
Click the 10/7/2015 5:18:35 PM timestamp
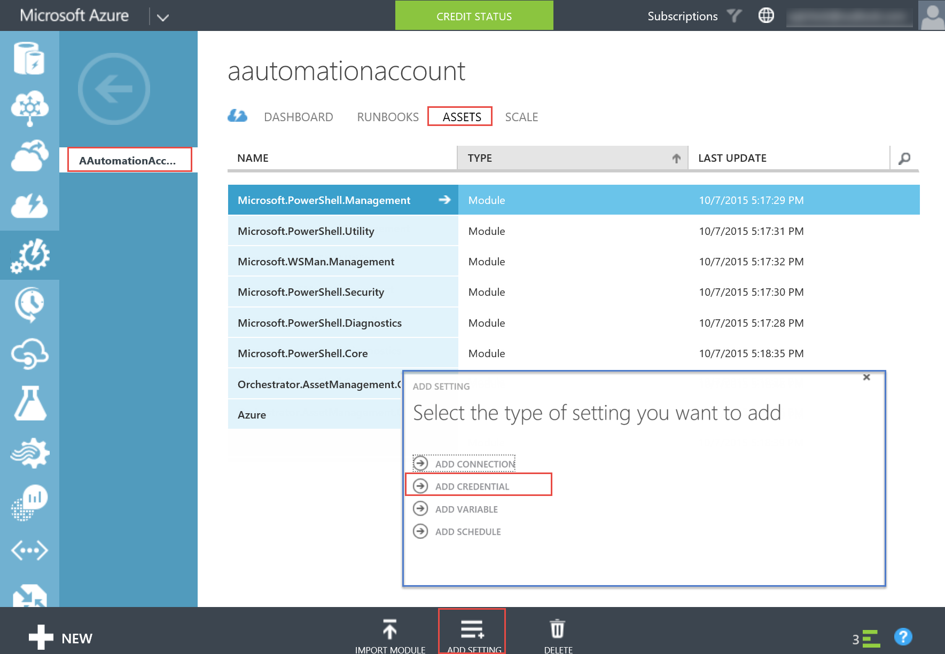click(x=751, y=353)
